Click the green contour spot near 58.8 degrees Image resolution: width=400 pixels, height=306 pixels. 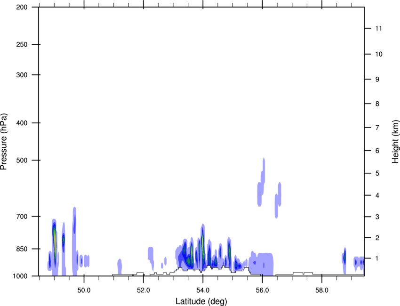click(x=344, y=257)
